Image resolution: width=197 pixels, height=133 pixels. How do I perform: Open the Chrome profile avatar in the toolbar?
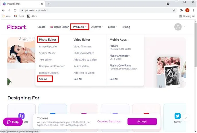[x=187, y=10]
